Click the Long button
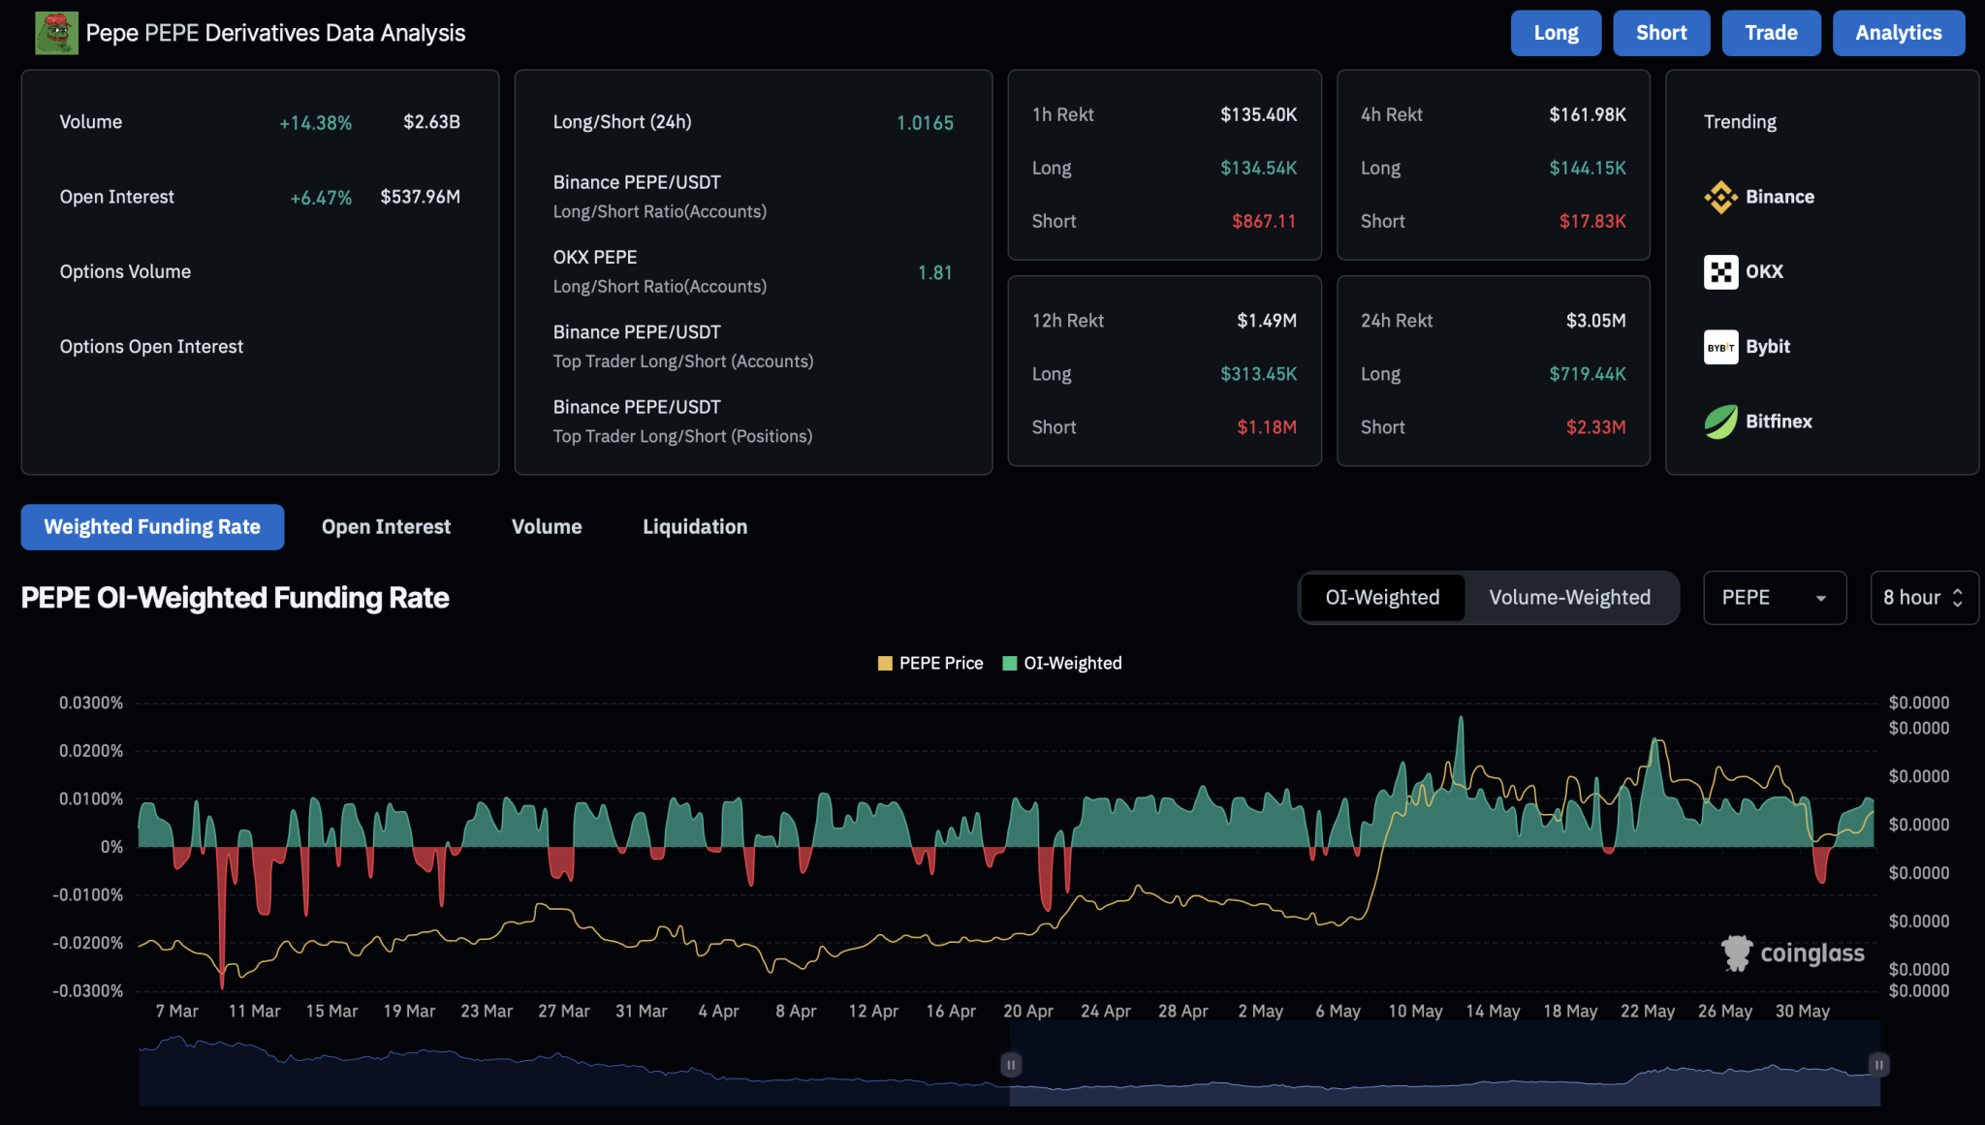This screenshot has height=1125, width=1985. (x=1556, y=33)
